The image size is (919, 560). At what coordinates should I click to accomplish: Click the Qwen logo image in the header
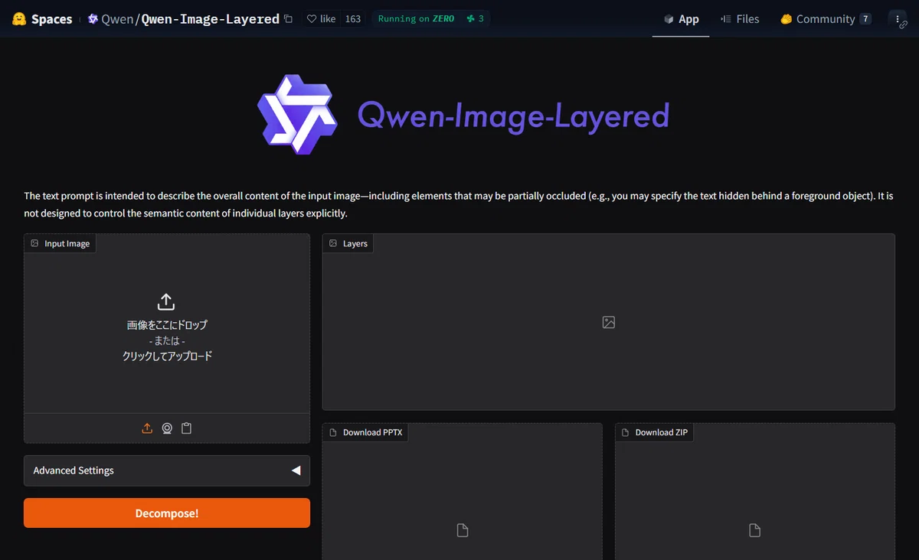pos(297,115)
